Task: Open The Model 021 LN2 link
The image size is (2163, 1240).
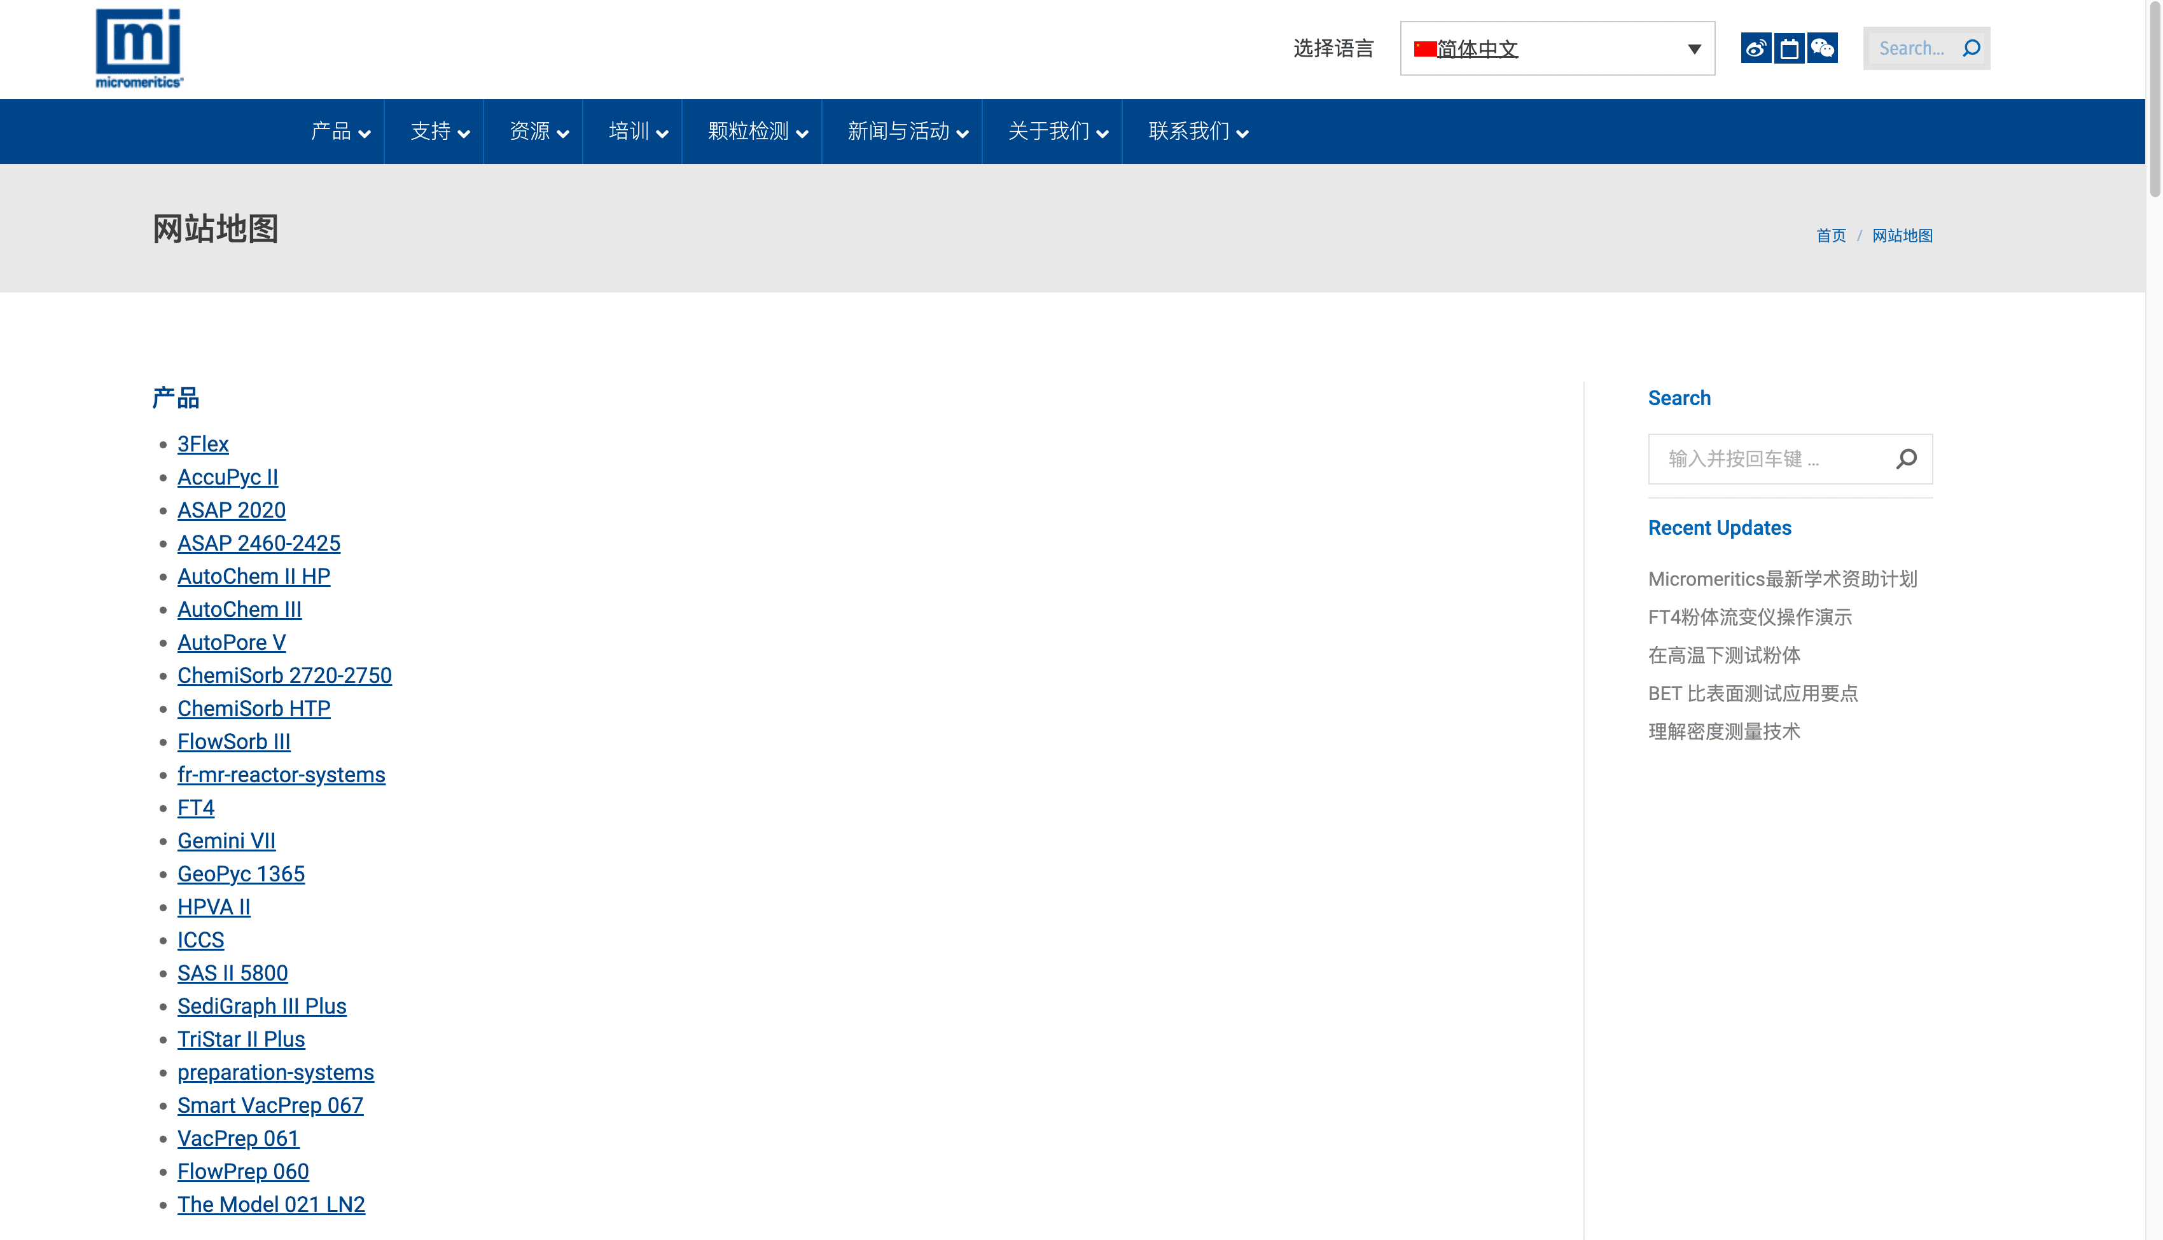Action: [271, 1205]
